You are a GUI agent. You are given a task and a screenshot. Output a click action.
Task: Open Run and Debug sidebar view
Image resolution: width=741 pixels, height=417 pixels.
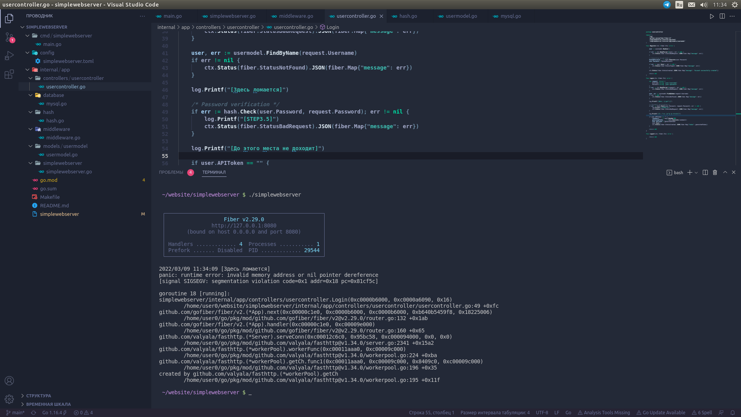(x=9, y=56)
